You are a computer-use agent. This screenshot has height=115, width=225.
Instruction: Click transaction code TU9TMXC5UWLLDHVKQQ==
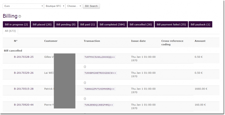100,57
